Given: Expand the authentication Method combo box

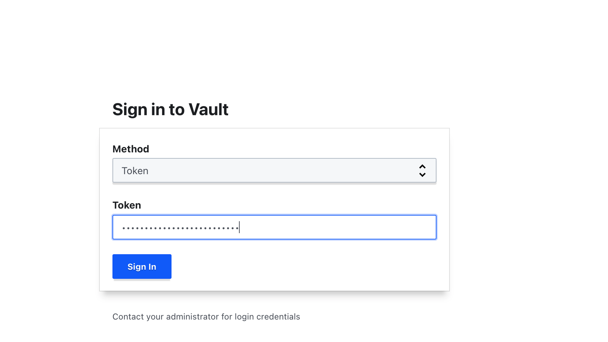Looking at the screenshot, I should pyautogui.click(x=274, y=170).
